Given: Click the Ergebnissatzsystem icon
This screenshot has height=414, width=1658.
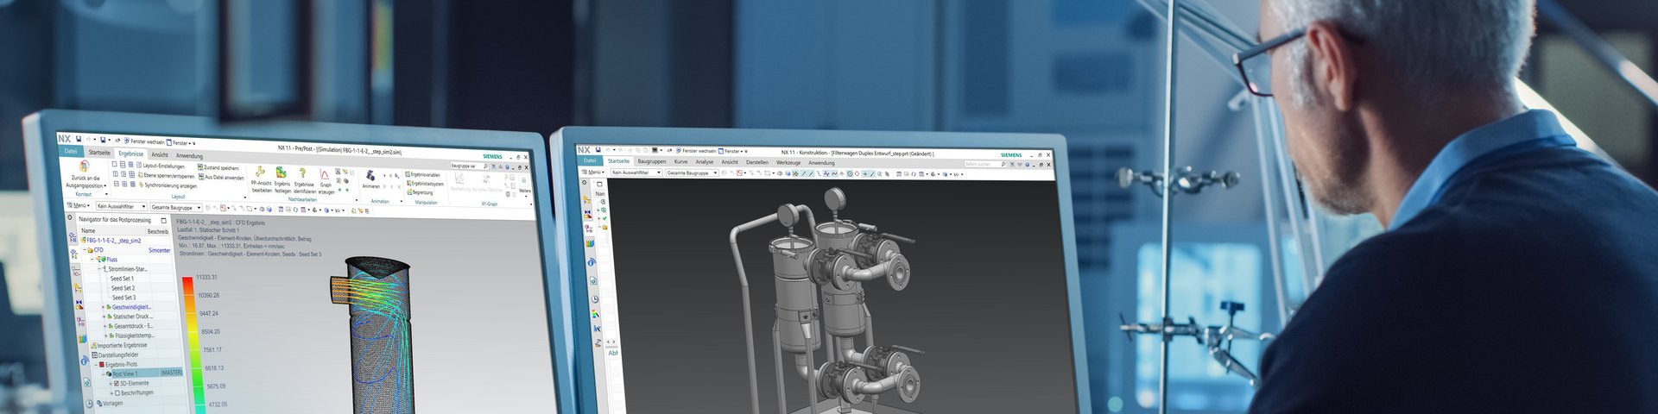Looking at the screenshot, I should [x=410, y=183].
